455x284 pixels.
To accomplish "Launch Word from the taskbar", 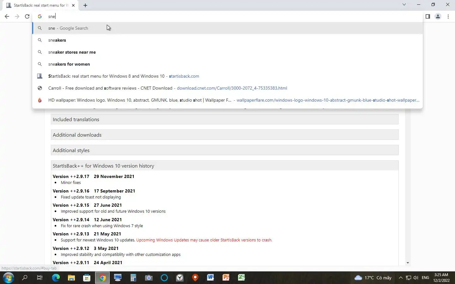I will point(211,278).
